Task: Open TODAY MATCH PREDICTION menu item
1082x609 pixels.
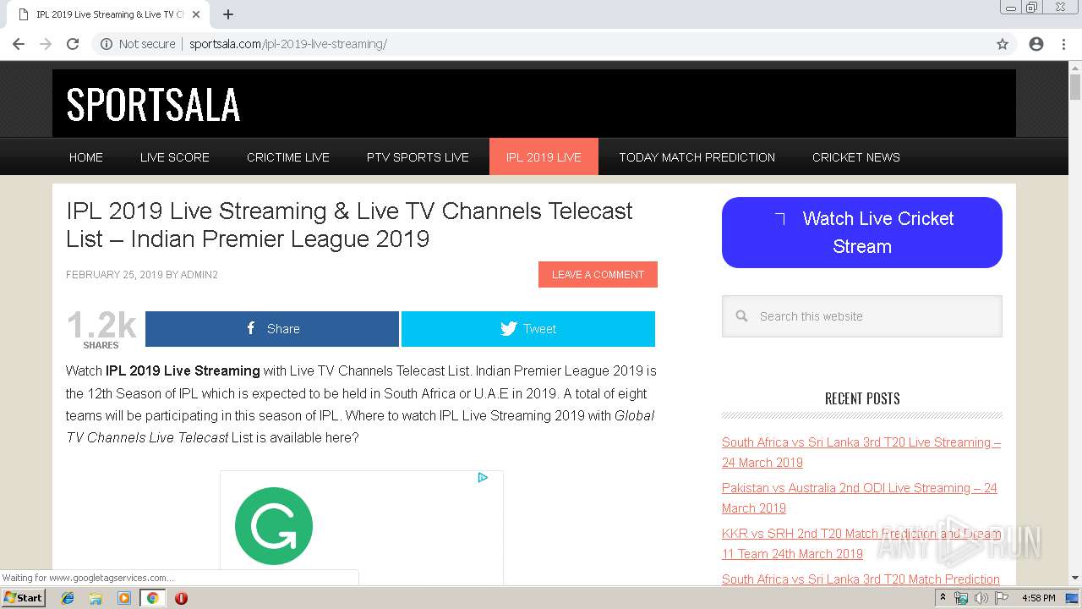Action: click(x=697, y=157)
